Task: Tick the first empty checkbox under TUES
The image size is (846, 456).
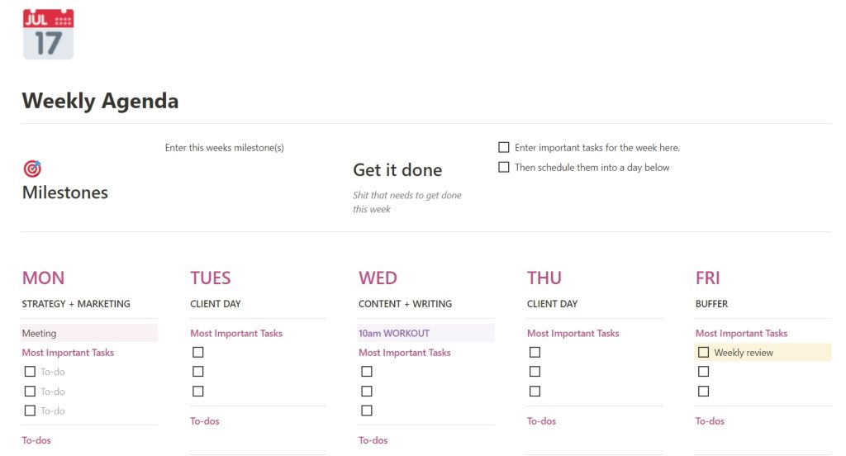Action: [x=198, y=353]
